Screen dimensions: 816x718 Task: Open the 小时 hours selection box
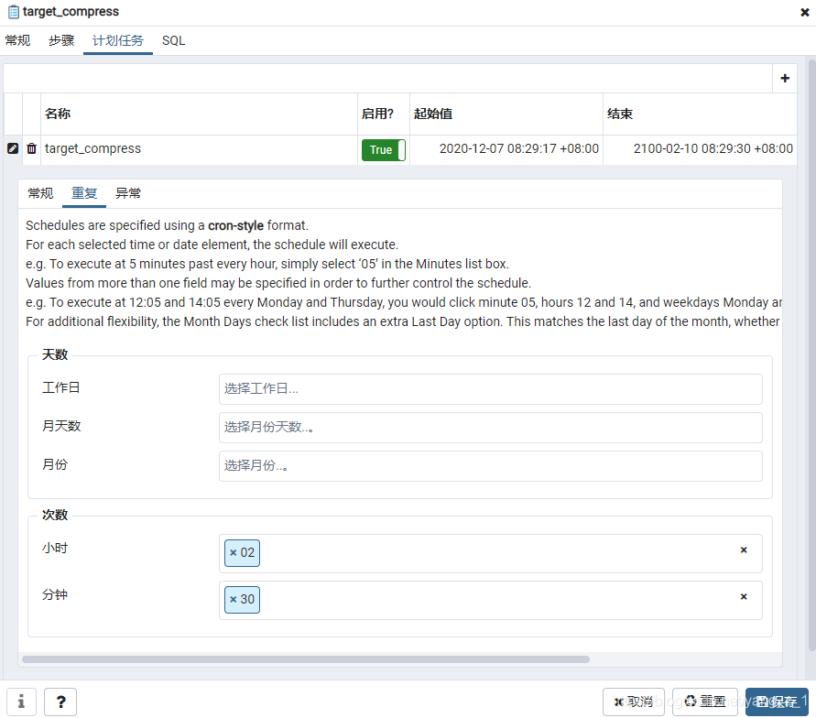[x=490, y=553]
